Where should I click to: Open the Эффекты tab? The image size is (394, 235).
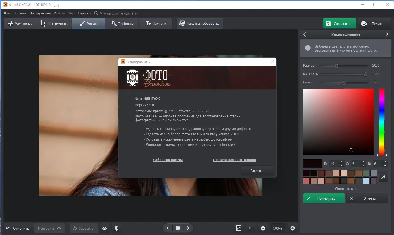tap(122, 24)
